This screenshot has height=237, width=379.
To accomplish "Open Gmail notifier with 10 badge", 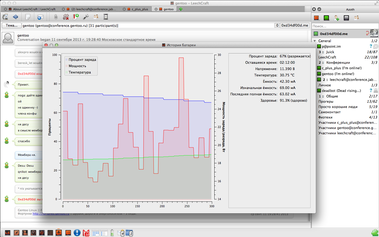I will [x=86, y=233].
